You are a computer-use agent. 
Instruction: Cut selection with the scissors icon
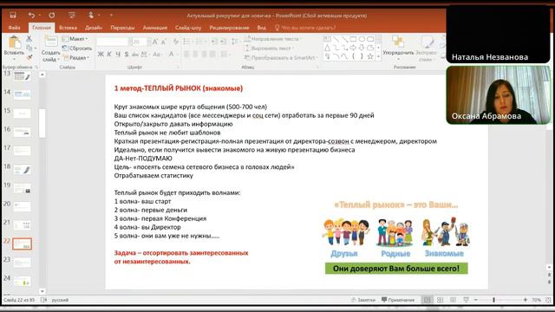click(29, 38)
